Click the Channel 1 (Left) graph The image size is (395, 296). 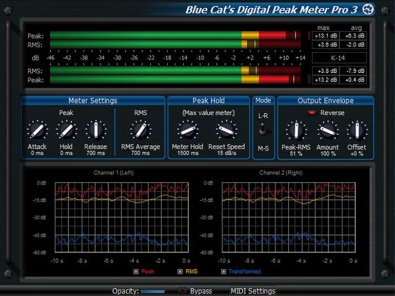tap(122, 217)
